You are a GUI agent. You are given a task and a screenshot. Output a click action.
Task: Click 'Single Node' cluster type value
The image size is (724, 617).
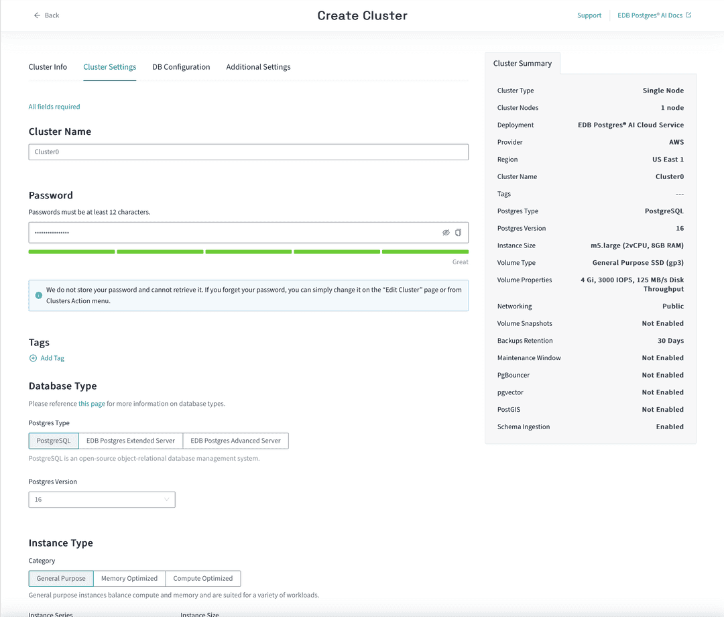point(663,91)
